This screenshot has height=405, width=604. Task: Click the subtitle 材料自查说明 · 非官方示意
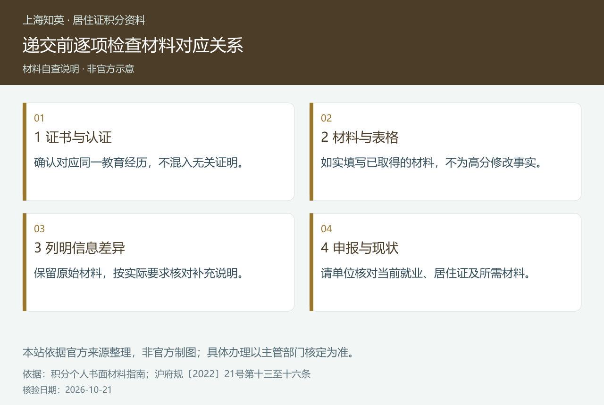[78, 69]
